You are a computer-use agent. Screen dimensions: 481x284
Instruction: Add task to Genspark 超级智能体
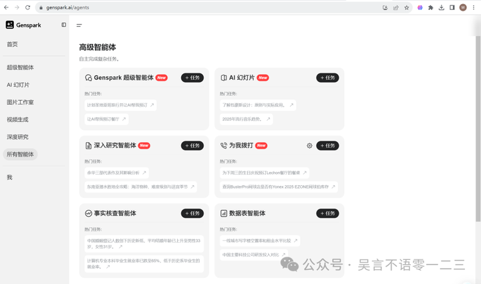(x=192, y=78)
